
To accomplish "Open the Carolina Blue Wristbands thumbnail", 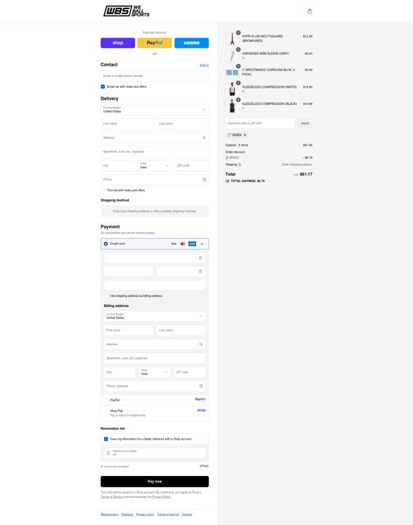I will pyautogui.click(x=232, y=72).
